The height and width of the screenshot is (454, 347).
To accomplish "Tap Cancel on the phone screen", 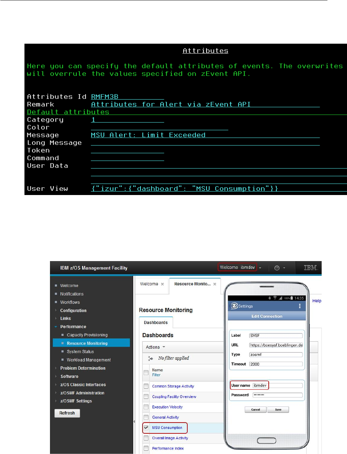I will coord(255,410).
